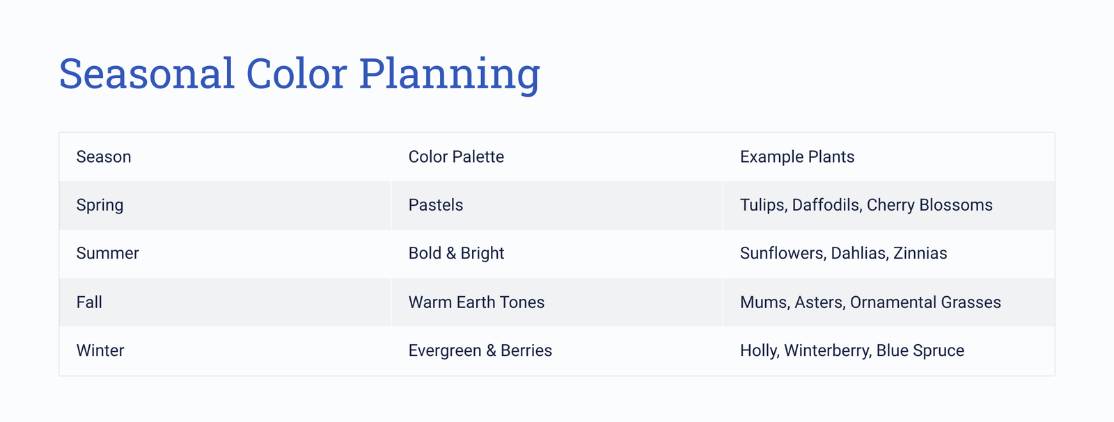The width and height of the screenshot is (1114, 422).
Task: Click the Warm Earth Tones cell
Action: (557, 302)
